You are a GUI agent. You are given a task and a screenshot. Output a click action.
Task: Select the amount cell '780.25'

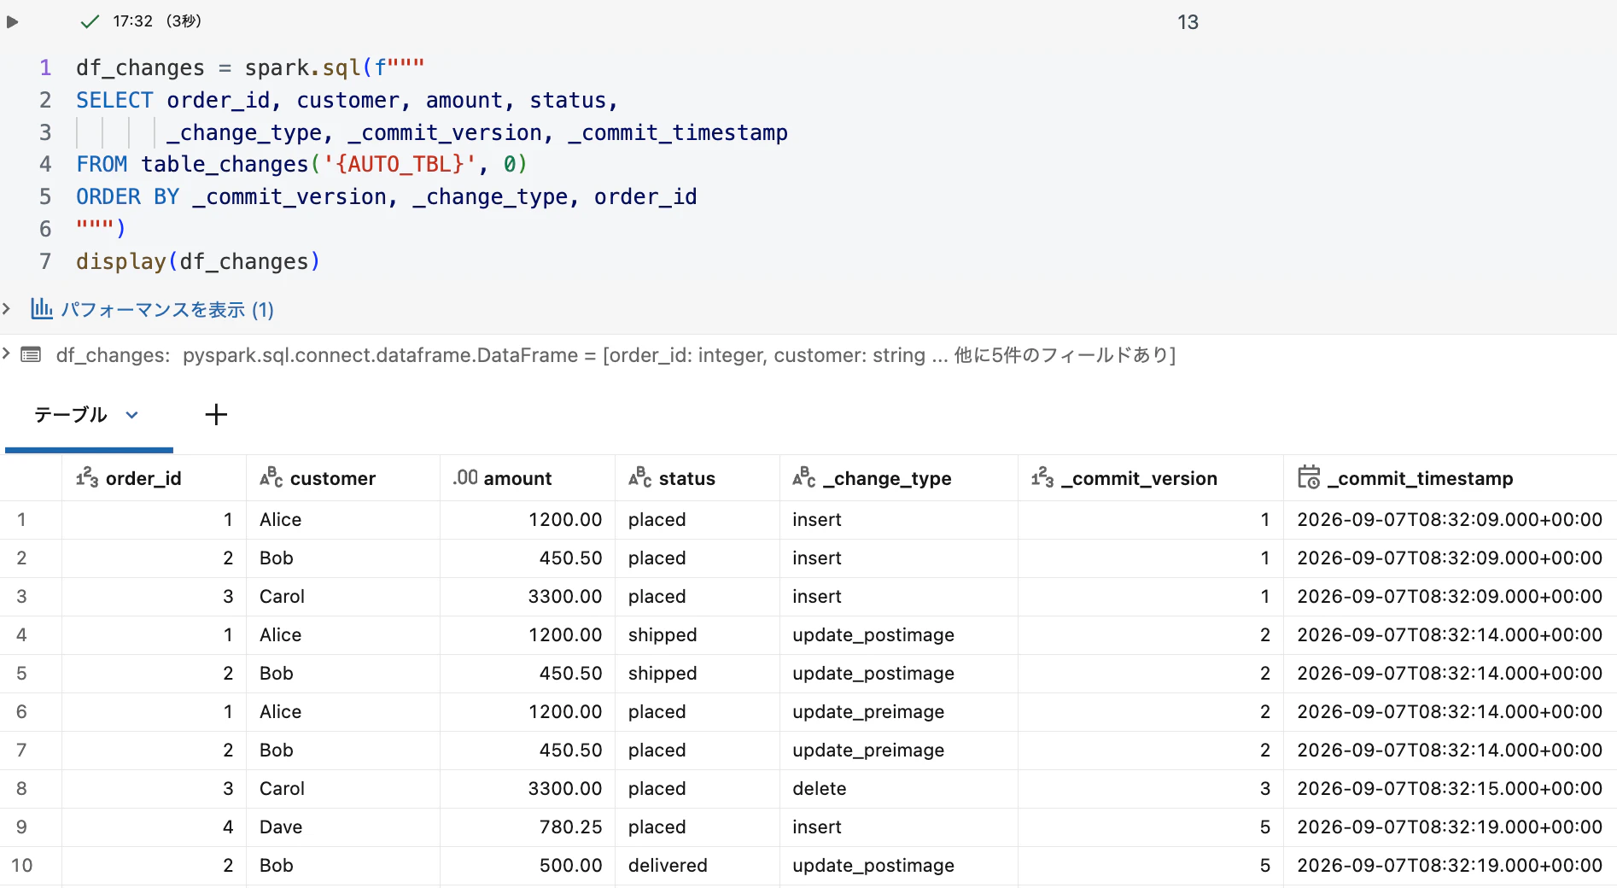coord(528,827)
